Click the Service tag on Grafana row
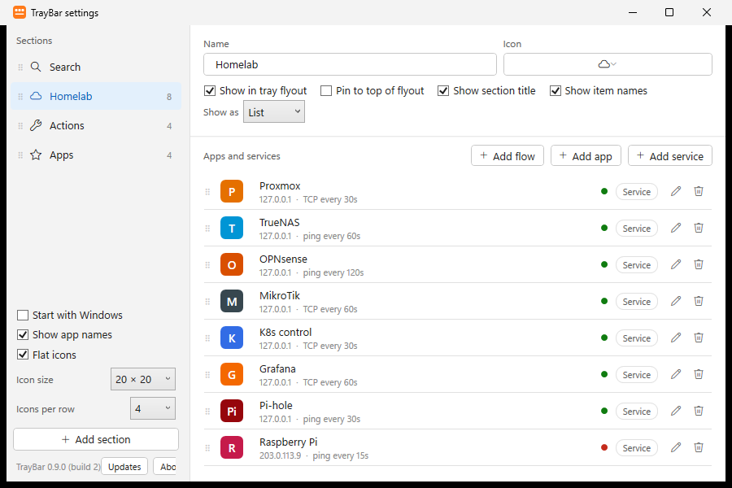 tap(636, 375)
